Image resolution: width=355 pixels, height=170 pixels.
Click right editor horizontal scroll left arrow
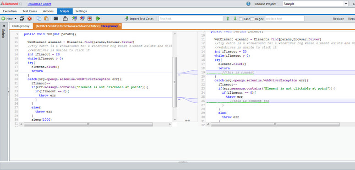(x=208, y=124)
